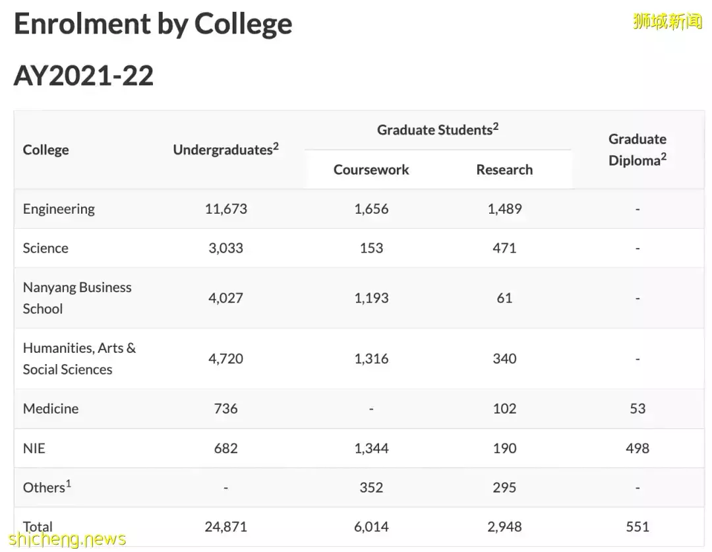Image resolution: width=712 pixels, height=552 pixels.
Task: Select total undergraduates value 24,871
Action: 225,527
